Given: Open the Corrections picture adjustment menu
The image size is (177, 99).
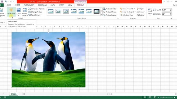Looking at the screenshot, I should 11,12.
